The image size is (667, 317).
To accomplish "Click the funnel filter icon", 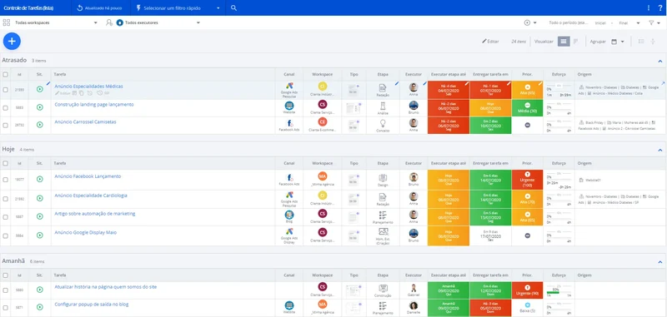I will pyautogui.click(x=651, y=23).
